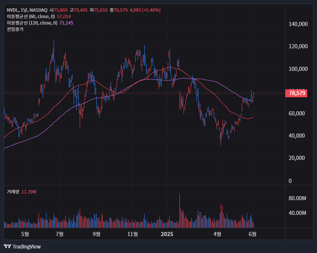Click the 40,000 price axis label
Image resolution: width=317 pixels, height=253 pixels.
297,136
